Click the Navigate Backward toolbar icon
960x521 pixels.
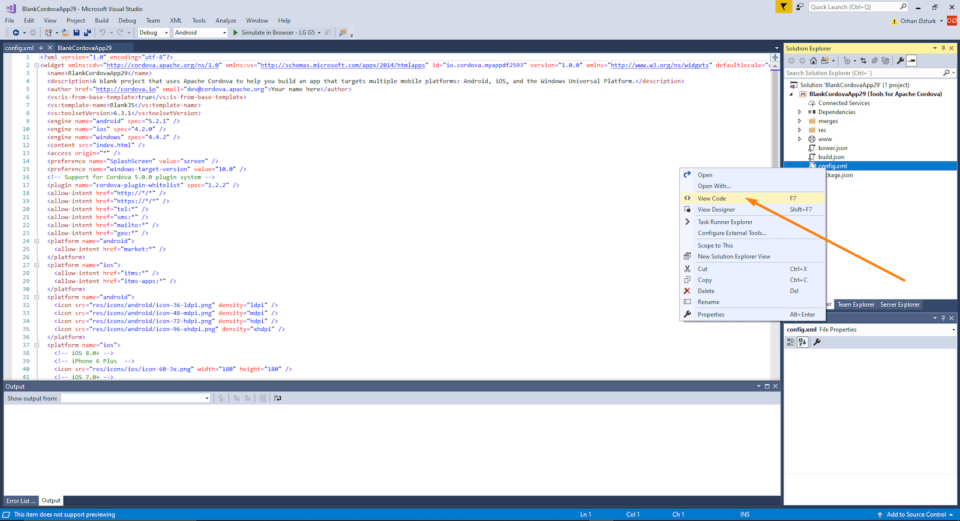coord(16,32)
